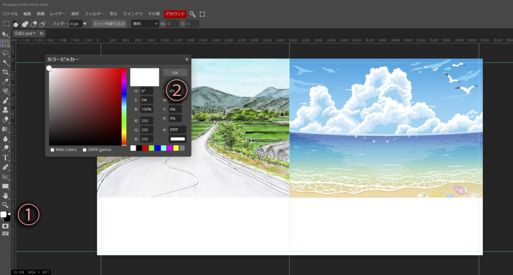This screenshot has width=513, height=275.
Task: Open the フィルター menu
Action: (x=94, y=14)
